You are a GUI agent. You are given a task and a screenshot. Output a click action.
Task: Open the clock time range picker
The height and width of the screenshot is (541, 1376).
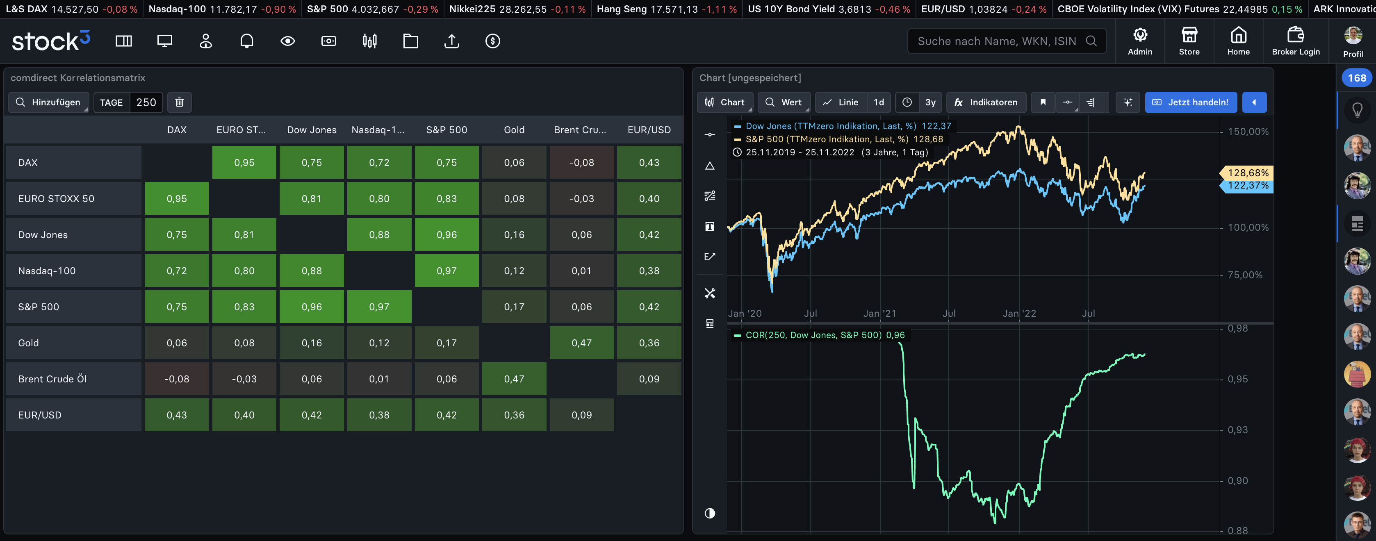coord(907,102)
